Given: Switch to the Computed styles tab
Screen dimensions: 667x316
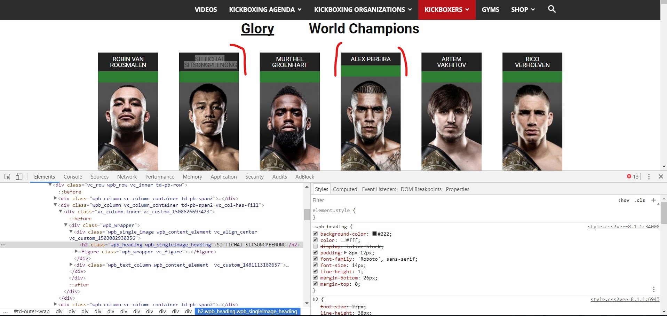Looking at the screenshot, I should click(x=345, y=189).
